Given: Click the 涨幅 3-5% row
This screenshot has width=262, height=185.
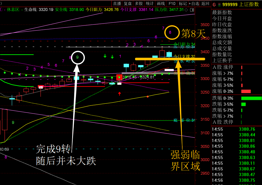Looking at the screenshot, I should (x=237, y=85).
